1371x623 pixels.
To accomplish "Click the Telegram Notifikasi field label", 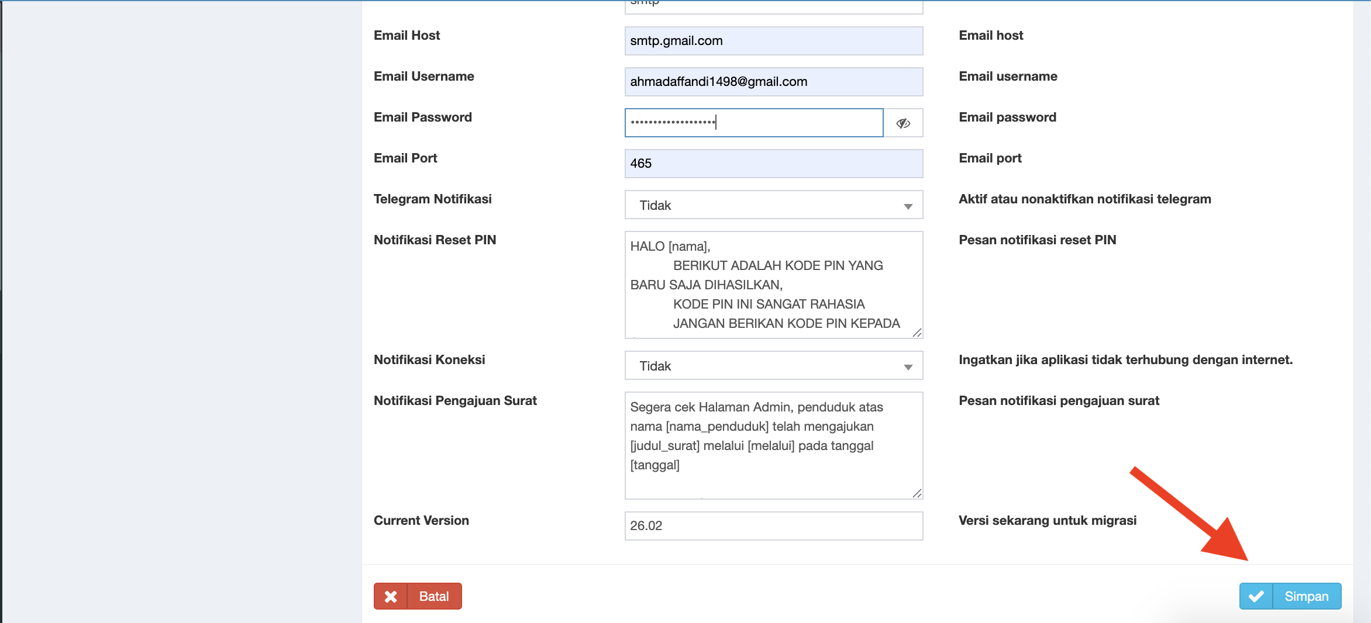I will click(x=432, y=199).
